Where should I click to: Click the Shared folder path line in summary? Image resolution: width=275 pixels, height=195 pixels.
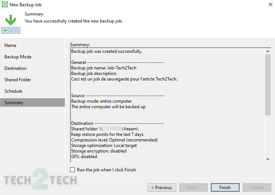(x=105, y=129)
